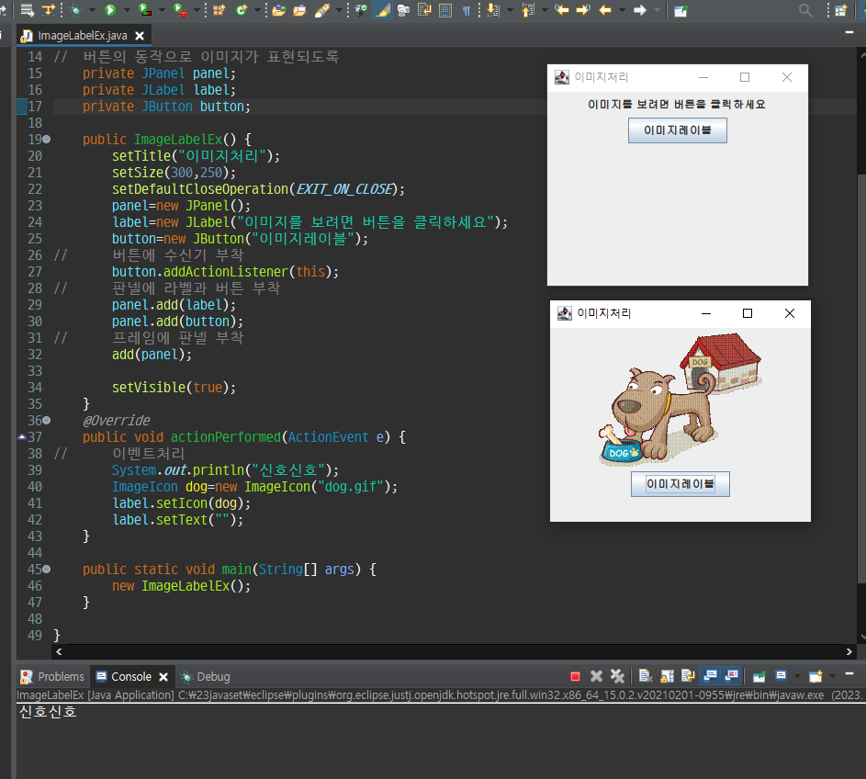Open the Debug launch dropdown arrow
The image size is (866, 779).
coord(92,10)
